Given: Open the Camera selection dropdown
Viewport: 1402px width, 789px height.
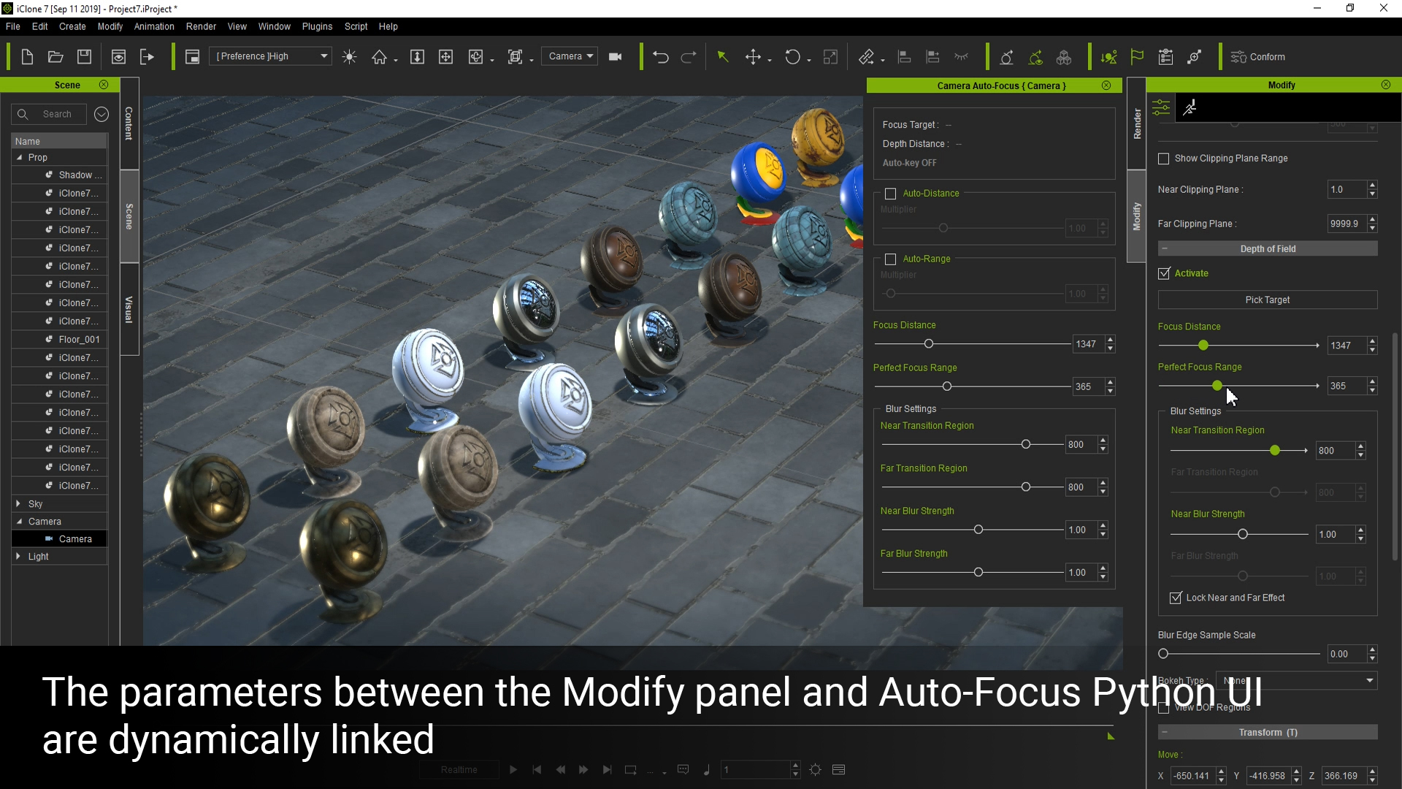Looking at the screenshot, I should coord(570,56).
